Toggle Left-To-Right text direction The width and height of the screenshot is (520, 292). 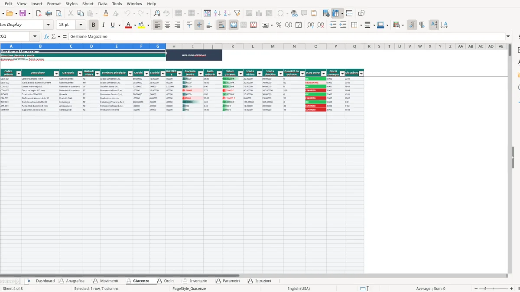point(412,25)
